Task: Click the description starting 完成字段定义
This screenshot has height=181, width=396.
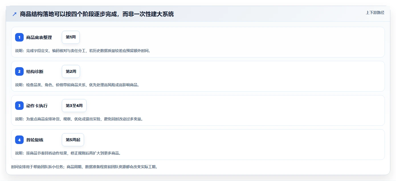Action: click(x=83, y=51)
